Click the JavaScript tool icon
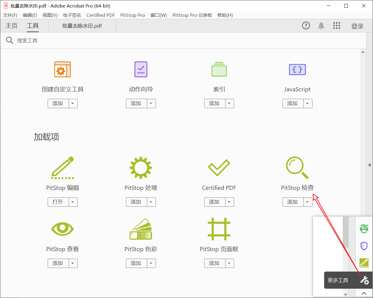Viewport: 373px width, 298px height. [x=297, y=69]
